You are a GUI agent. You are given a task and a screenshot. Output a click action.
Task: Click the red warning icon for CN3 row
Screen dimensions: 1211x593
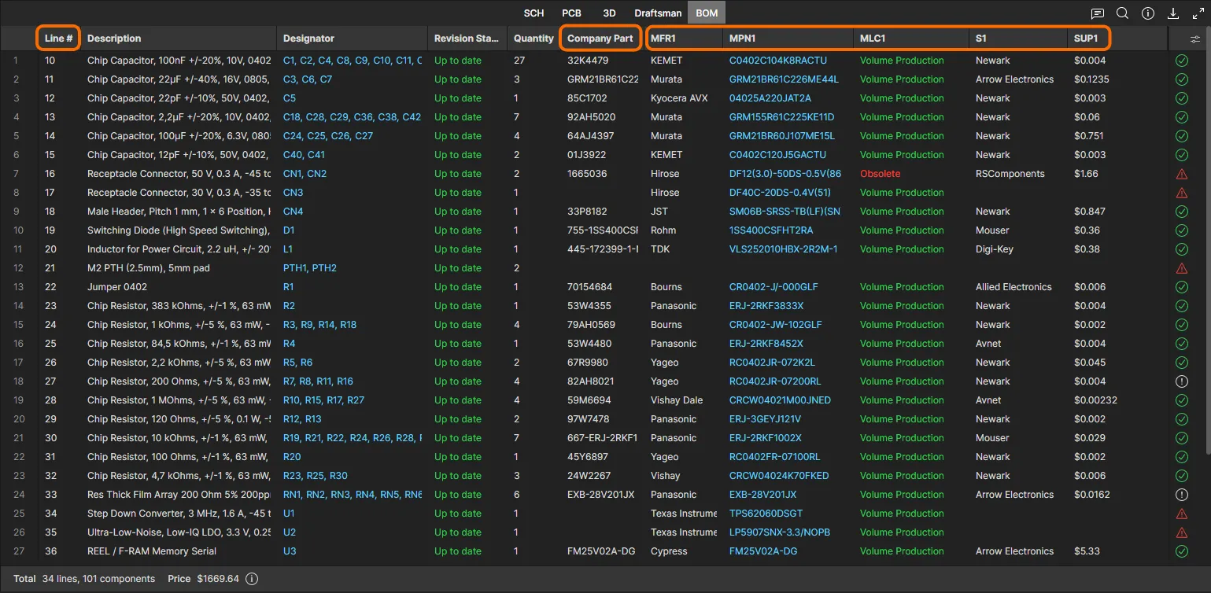tap(1181, 193)
